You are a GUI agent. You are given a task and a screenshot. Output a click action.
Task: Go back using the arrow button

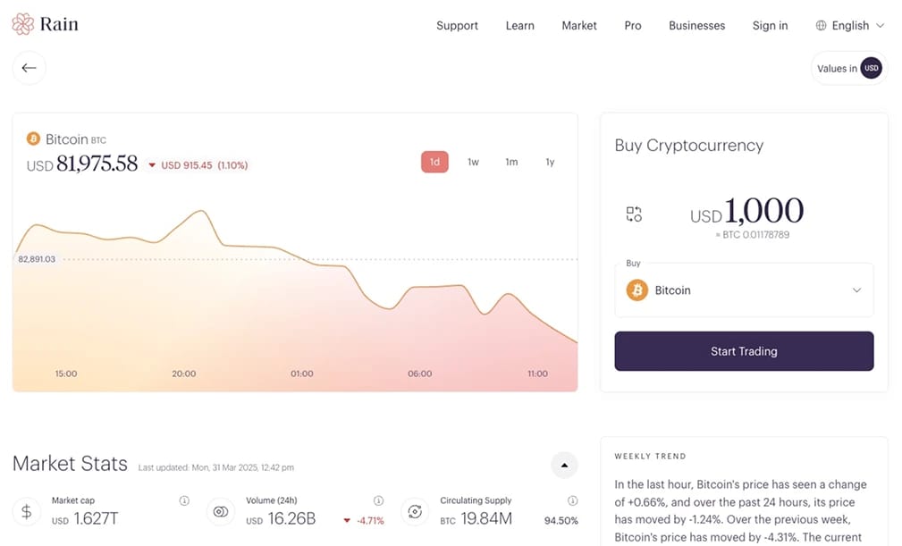tap(30, 68)
